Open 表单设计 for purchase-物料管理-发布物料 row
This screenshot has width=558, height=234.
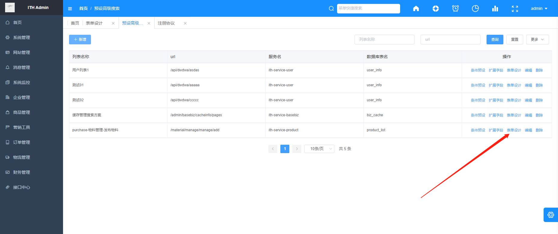(x=514, y=130)
